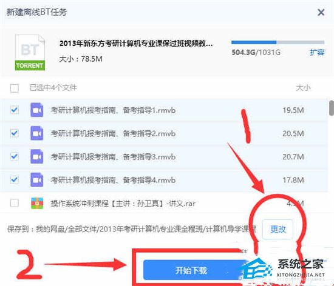
Task: Check the 操作系统冲刺课程 讲义.rar checkbox
Action: [15, 203]
